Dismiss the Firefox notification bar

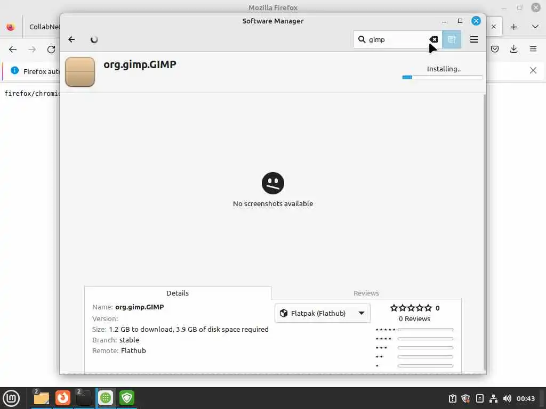[533, 71]
